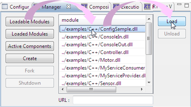Click the Configur tab table icon
191x107 pixels.
pos(5,7)
